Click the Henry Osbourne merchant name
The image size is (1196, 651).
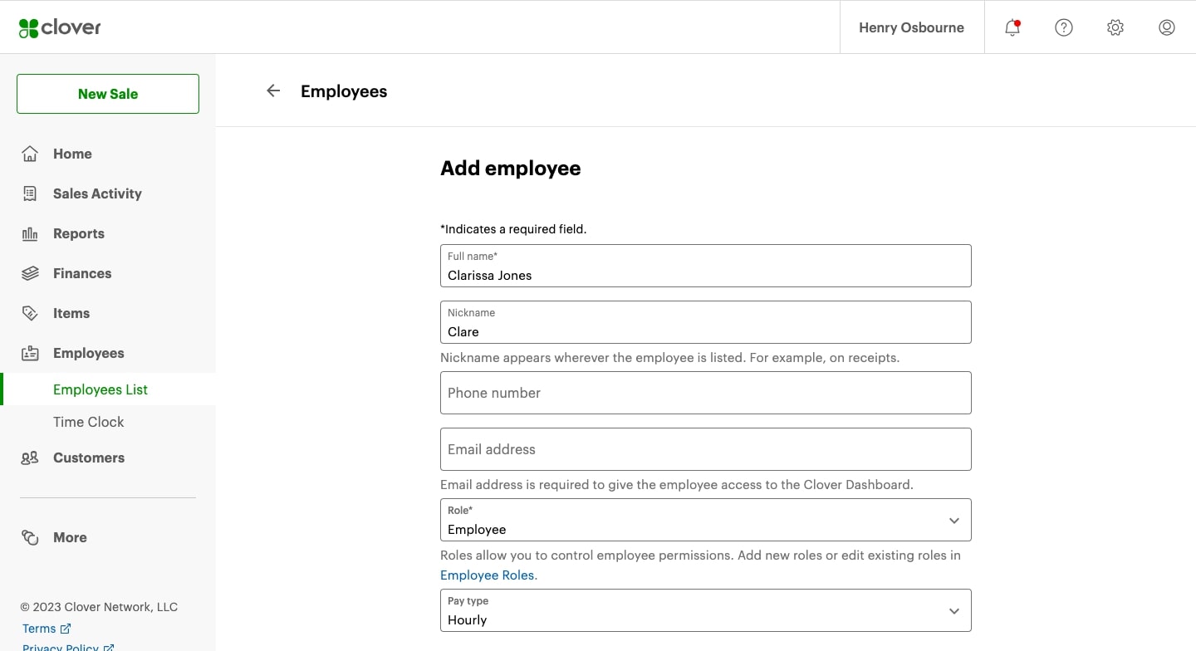[x=911, y=27]
